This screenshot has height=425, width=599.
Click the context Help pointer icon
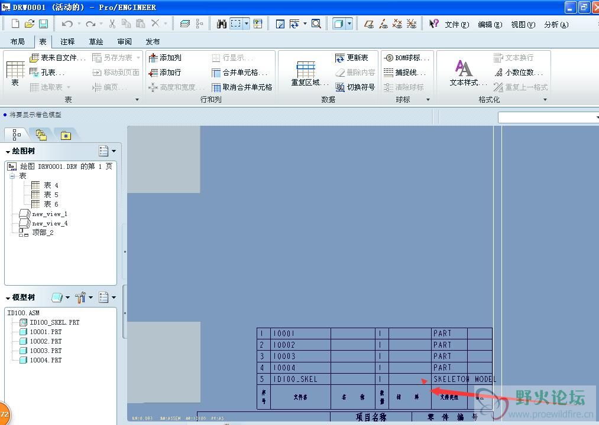tap(433, 24)
